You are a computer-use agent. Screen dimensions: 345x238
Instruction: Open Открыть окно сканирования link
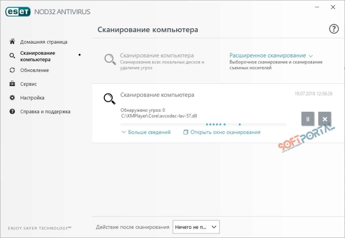click(x=225, y=132)
